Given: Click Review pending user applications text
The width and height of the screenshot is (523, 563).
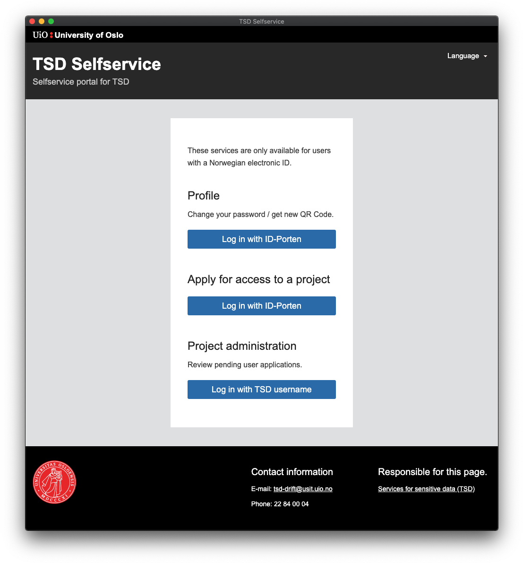Looking at the screenshot, I should [x=244, y=365].
